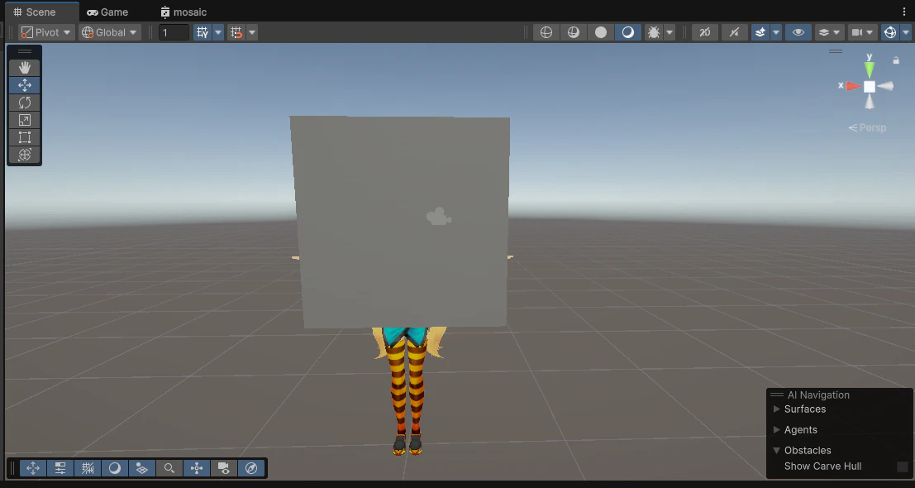The image size is (915, 488).
Task: Open the scene effects dropdown arrow
Action: point(776,33)
